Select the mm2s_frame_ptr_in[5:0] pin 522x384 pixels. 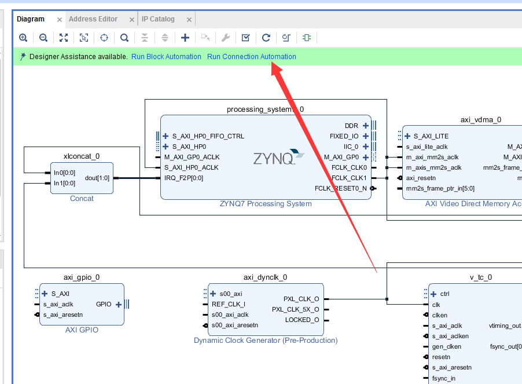[x=440, y=188]
